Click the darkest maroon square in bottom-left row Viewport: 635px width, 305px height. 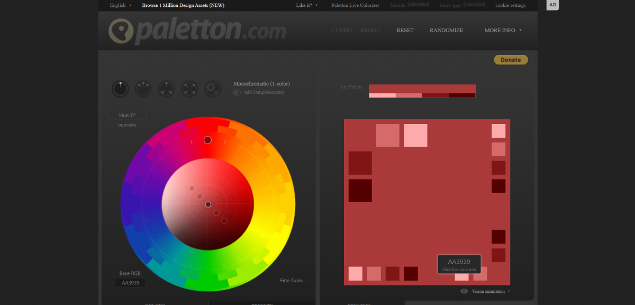(411, 273)
